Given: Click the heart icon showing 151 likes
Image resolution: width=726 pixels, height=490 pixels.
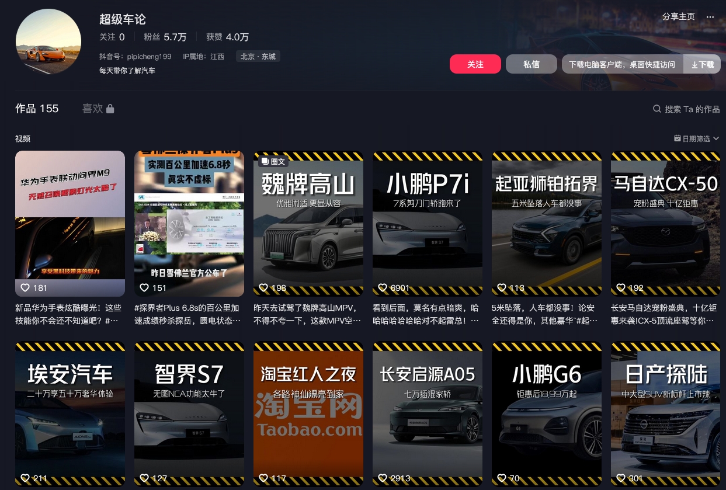Looking at the screenshot, I should click(144, 287).
